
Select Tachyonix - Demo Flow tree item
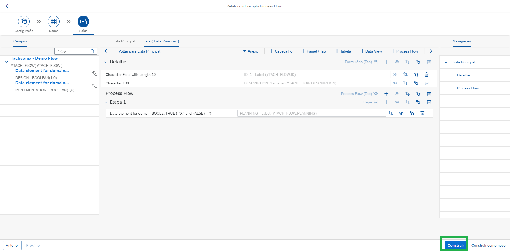click(34, 58)
